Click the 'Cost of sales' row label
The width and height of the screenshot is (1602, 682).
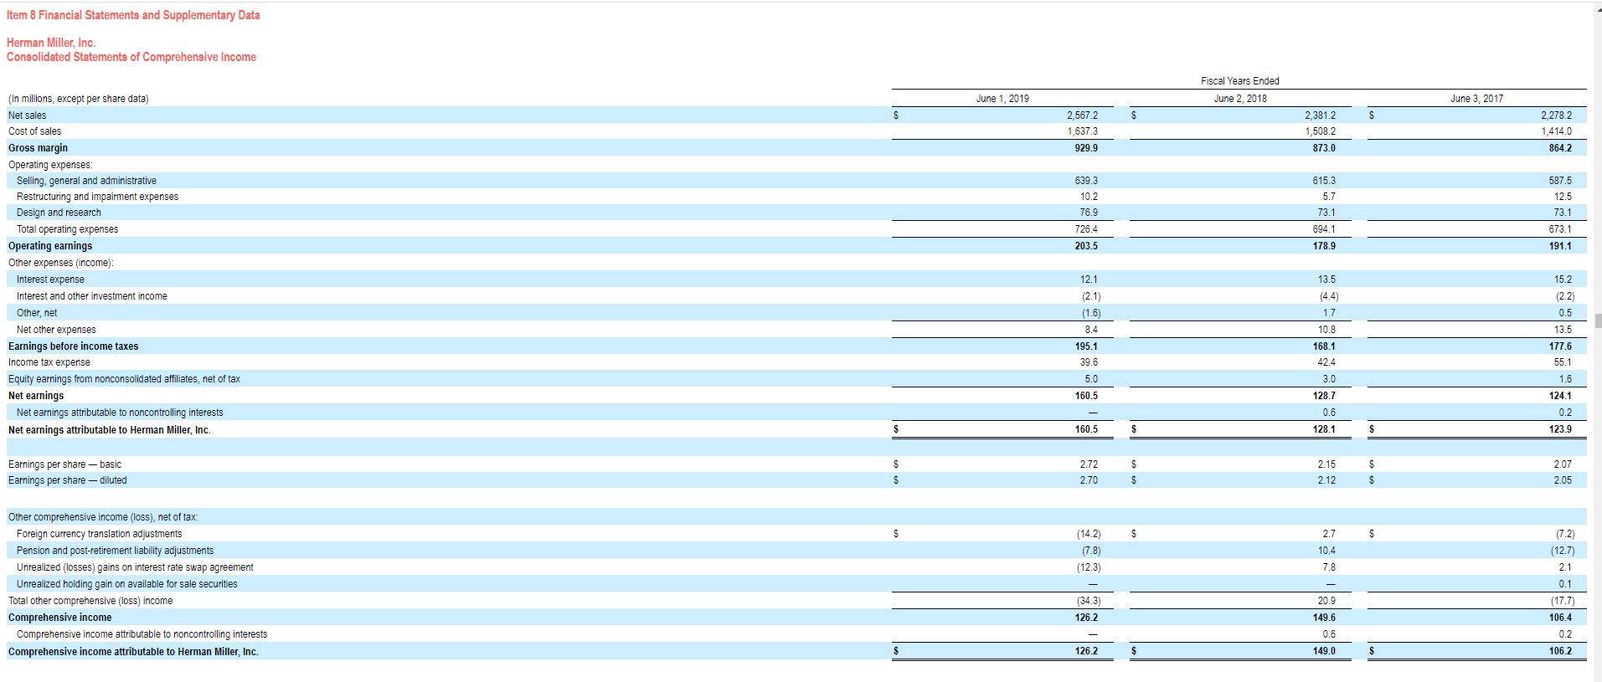tap(34, 131)
